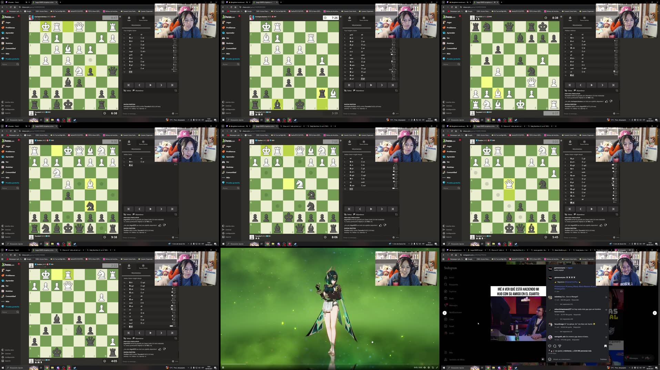Click the Buscar search box in 6:38 game sidebar
The width and height of the screenshot is (660, 370).
click(10, 64)
